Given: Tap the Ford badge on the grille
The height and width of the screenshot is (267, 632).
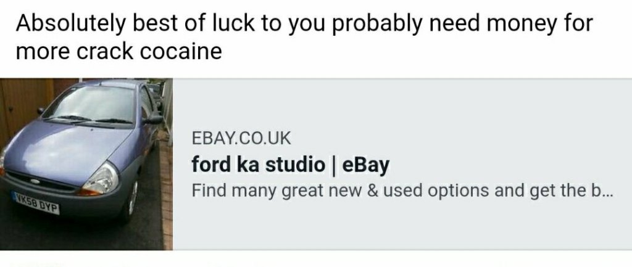Looking at the screenshot, I should click(x=35, y=182).
